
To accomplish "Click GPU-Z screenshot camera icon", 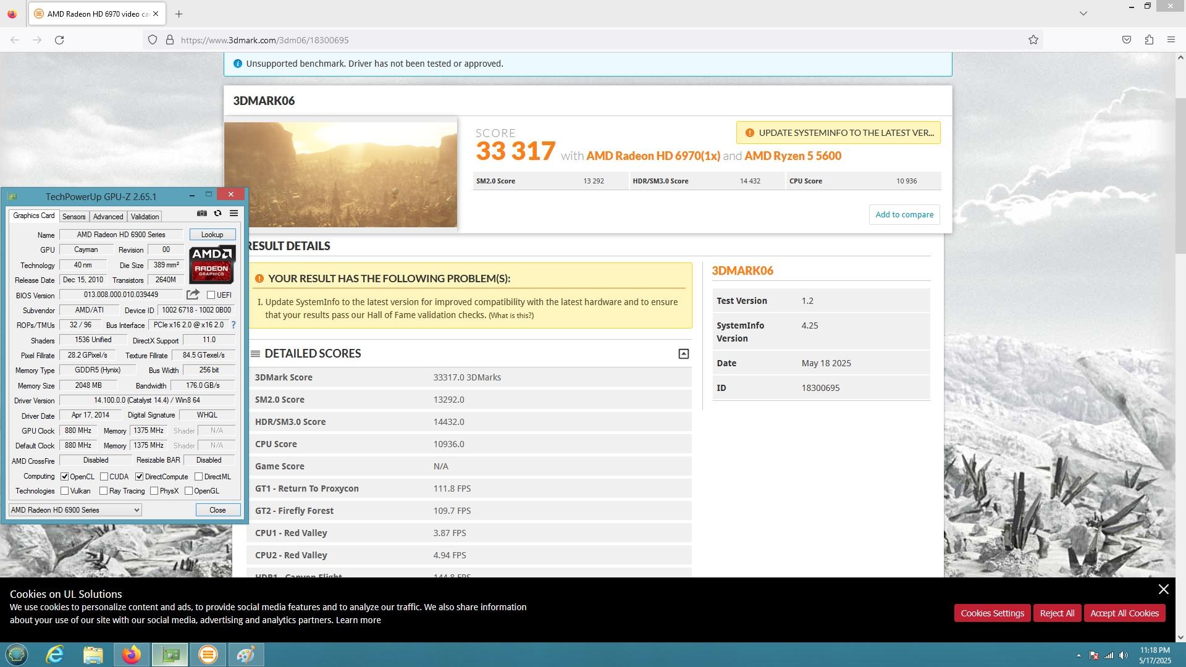I will pos(202,214).
